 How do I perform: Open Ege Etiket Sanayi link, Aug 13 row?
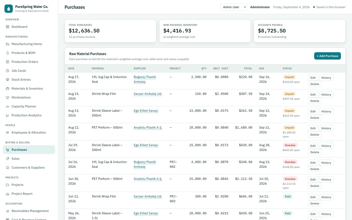[146, 111]
